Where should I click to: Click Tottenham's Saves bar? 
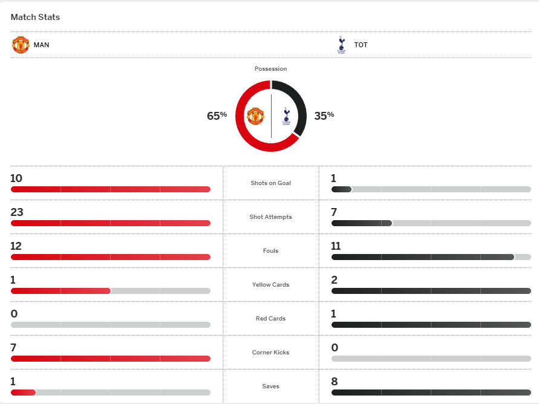[431, 393]
